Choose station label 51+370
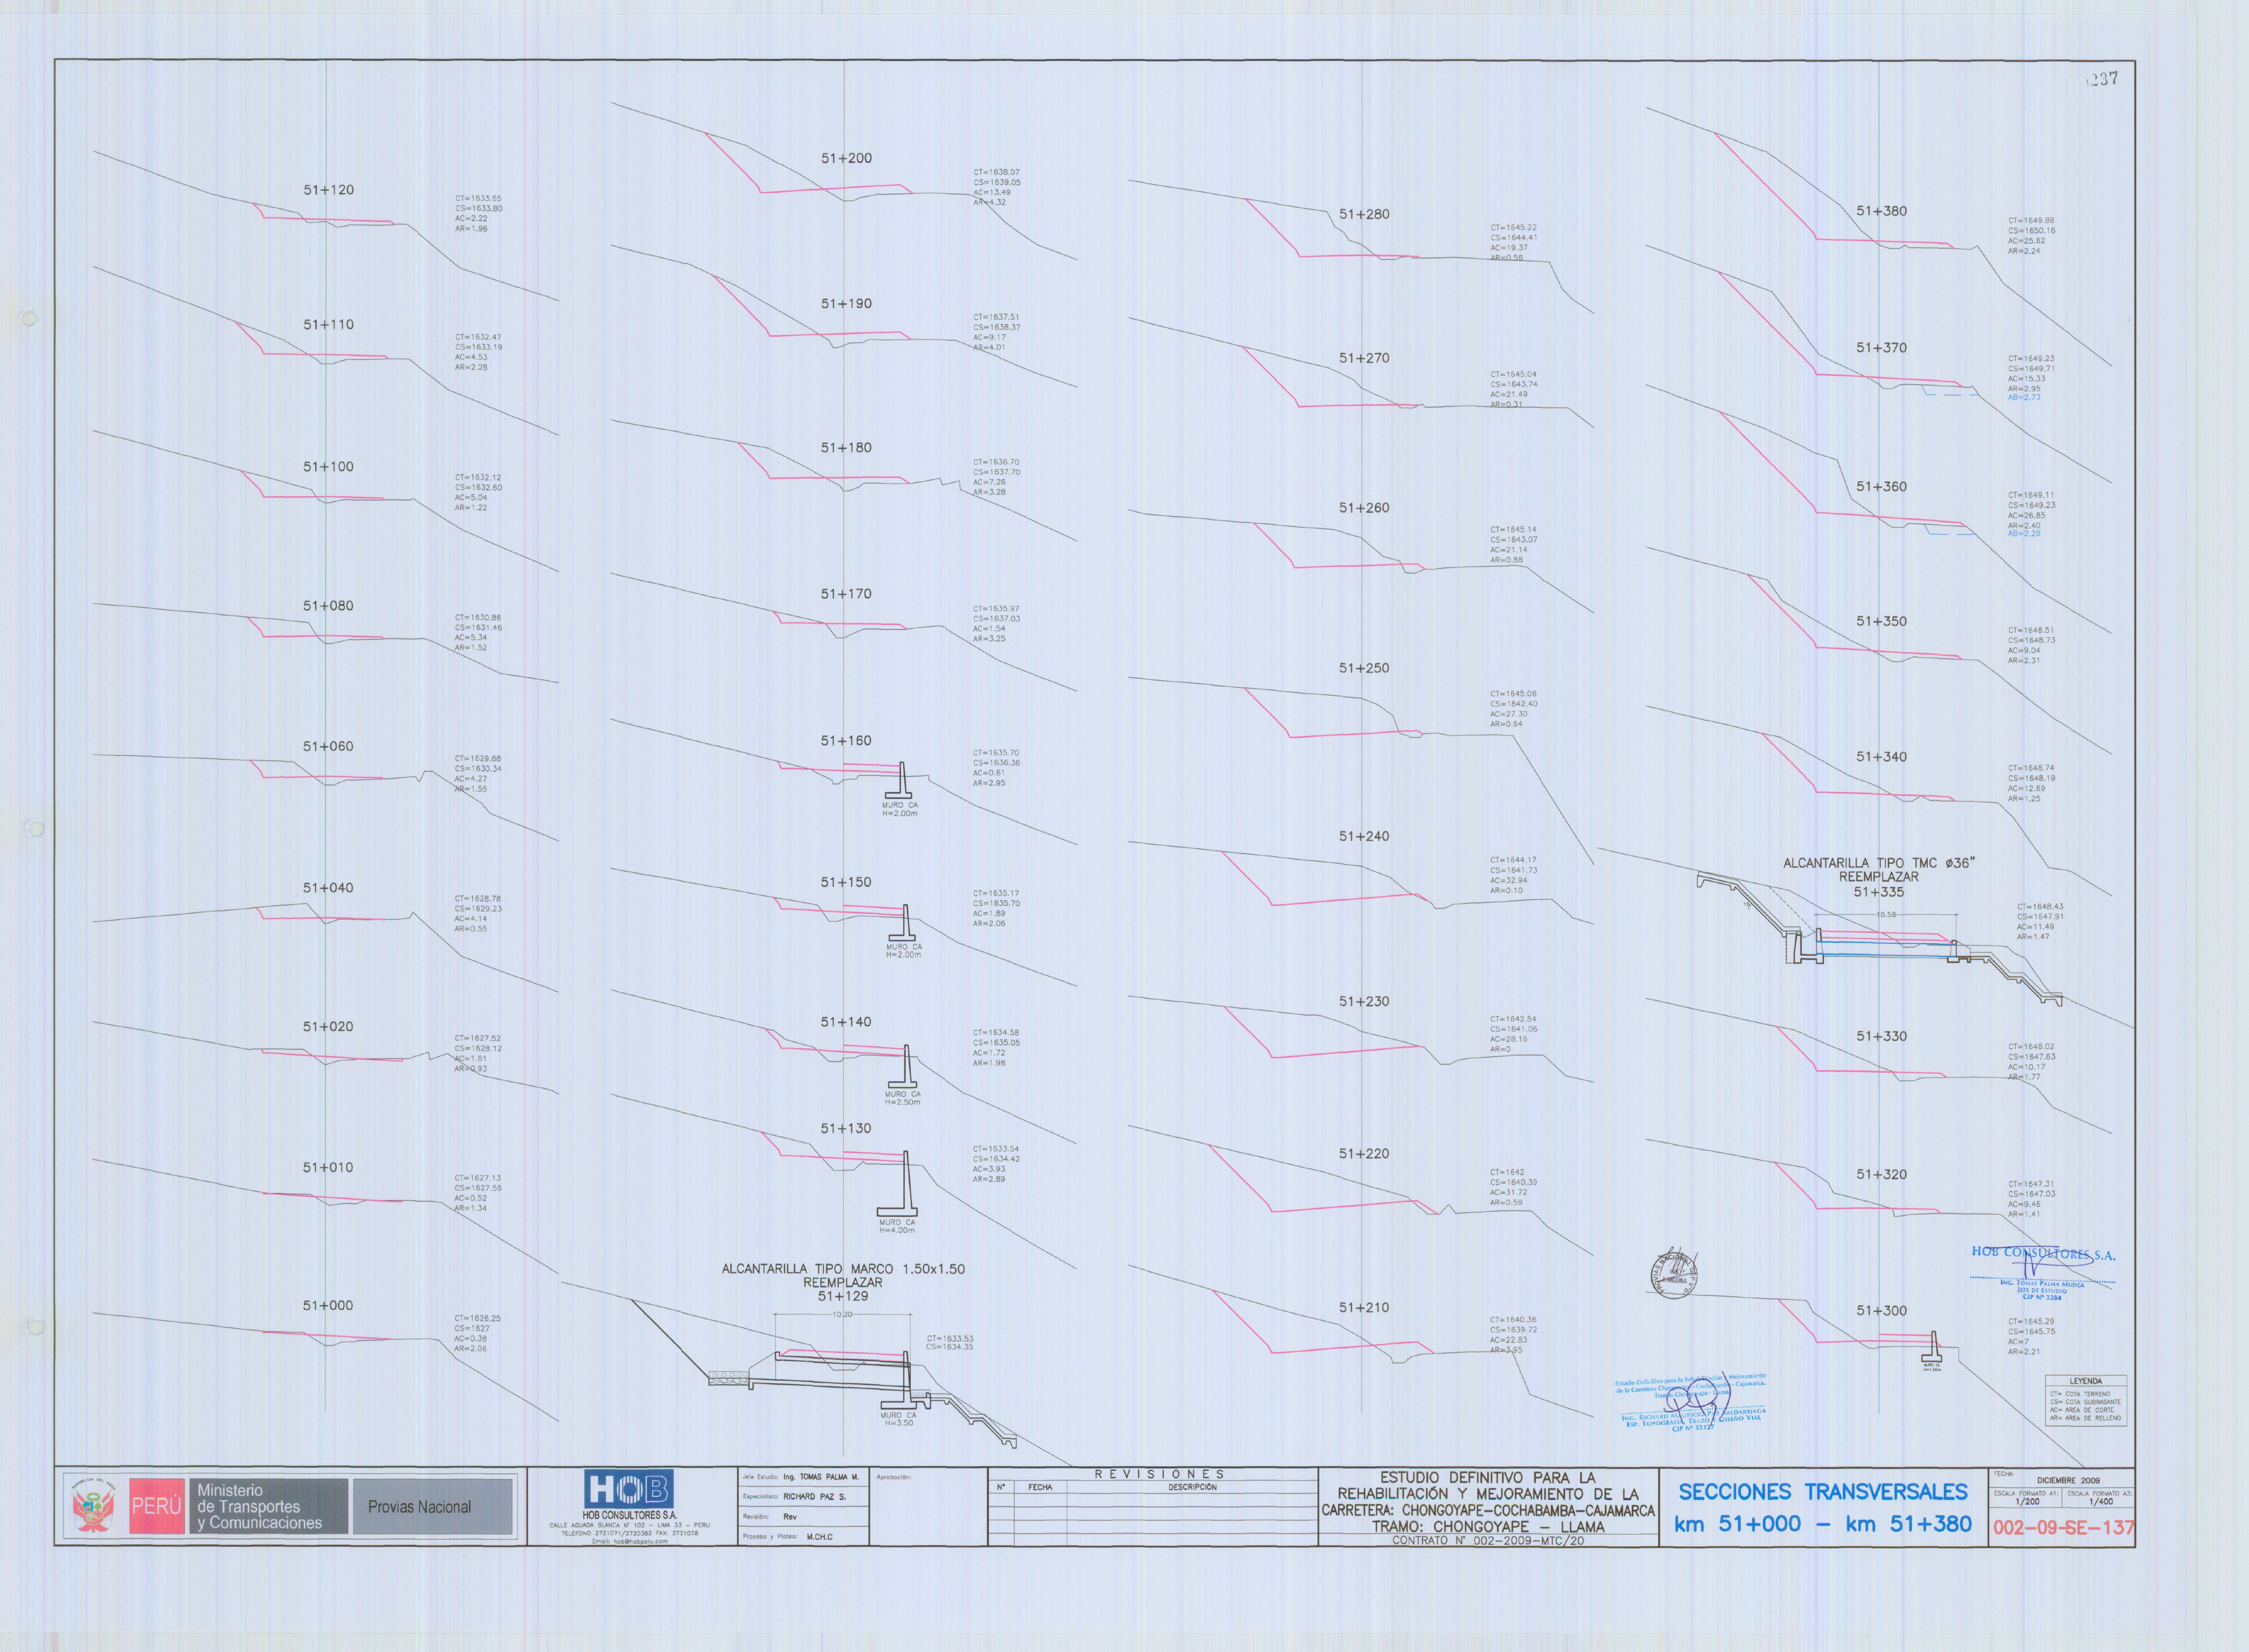 point(1881,348)
